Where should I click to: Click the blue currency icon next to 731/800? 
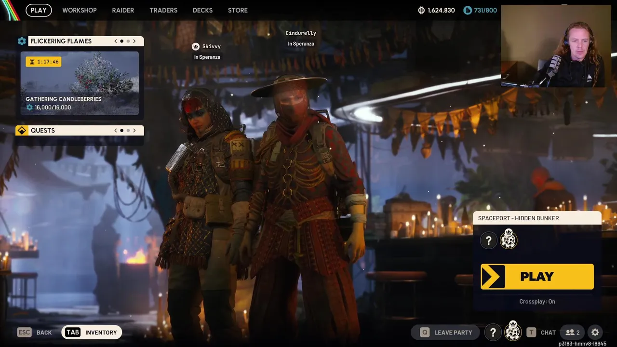coord(467,10)
